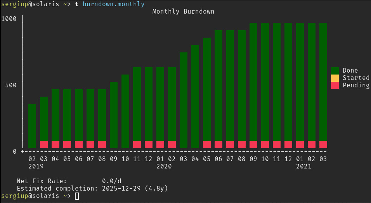Click the year label '2021' under the axis
Image resolution: width=371 pixels, height=203 pixels.
tap(304, 167)
